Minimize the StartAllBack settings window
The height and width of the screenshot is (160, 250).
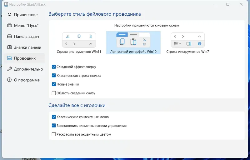(x=215, y=4)
